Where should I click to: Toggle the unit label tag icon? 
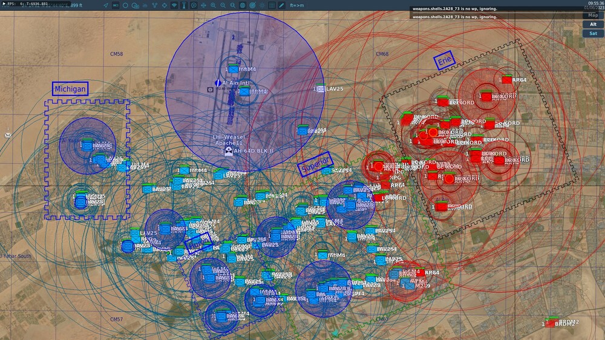click(116, 5)
